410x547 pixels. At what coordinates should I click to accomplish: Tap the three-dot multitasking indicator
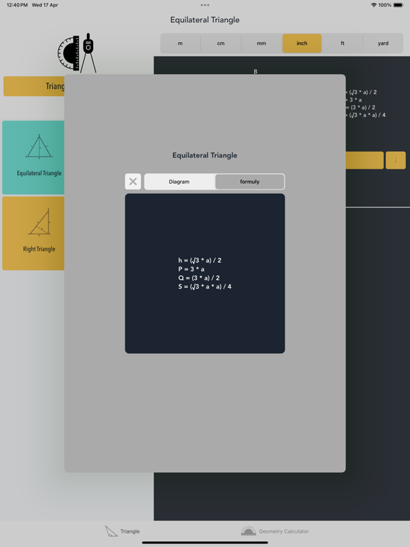tap(205, 5)
